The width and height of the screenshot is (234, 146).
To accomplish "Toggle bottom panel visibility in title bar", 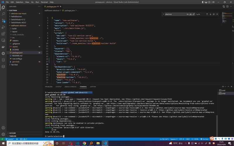I will pos(206,2).
